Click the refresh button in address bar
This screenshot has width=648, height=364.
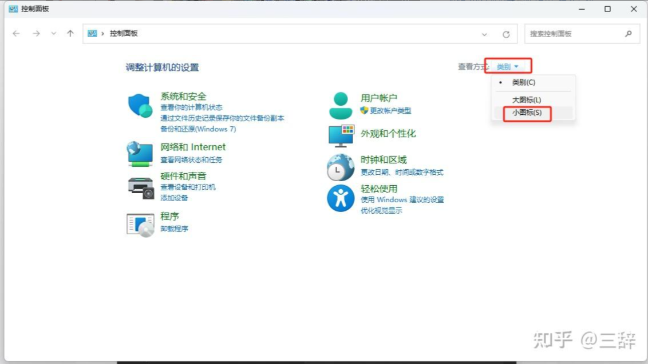(506, 34)
